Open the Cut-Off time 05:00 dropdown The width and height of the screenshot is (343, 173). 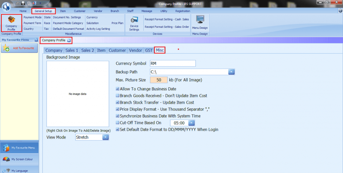click(191, 123)
